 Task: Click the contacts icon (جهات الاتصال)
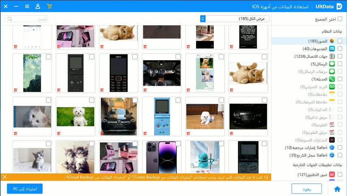(x=332, y=56)
